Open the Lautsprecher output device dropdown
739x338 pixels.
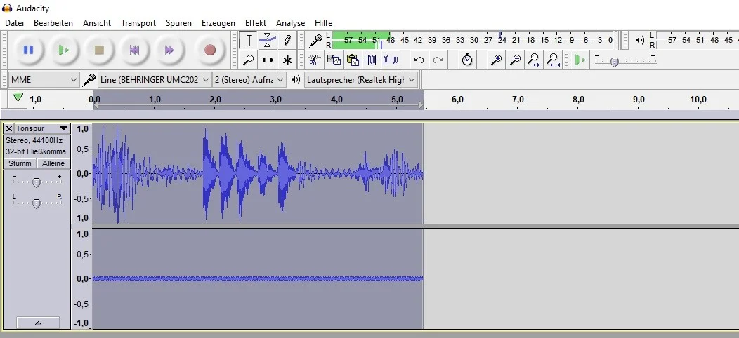pos(361,79)
